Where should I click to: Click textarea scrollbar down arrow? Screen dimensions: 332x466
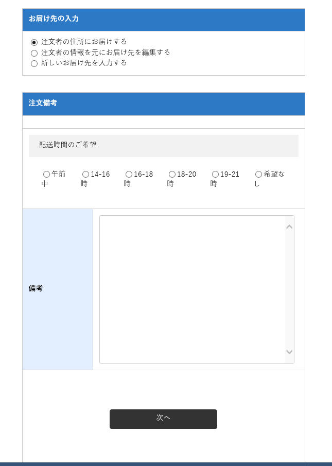tap(289, 352)
